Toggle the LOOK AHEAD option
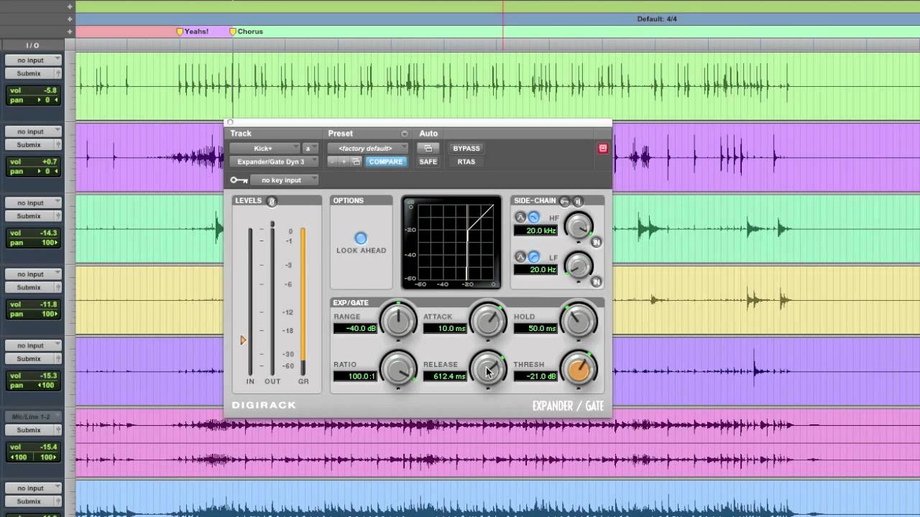Screen dimensions: 920x517 point(361,238)
